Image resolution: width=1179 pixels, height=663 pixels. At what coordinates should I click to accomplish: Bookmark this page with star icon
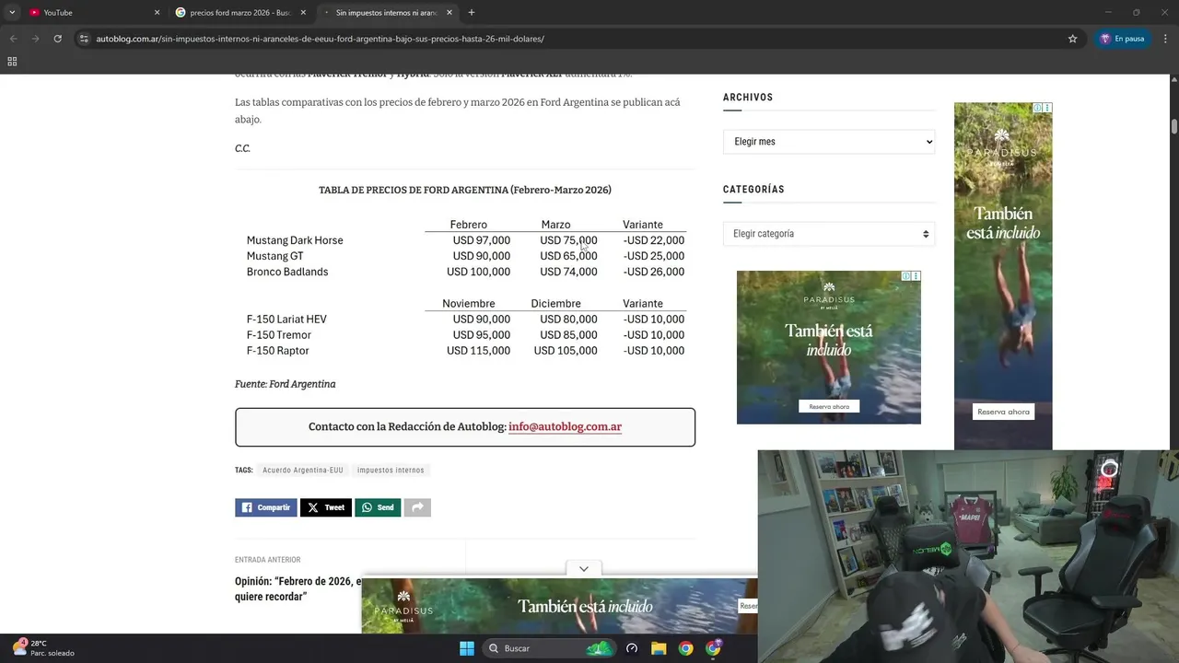pyautogui.click(x=1072, y=39)
